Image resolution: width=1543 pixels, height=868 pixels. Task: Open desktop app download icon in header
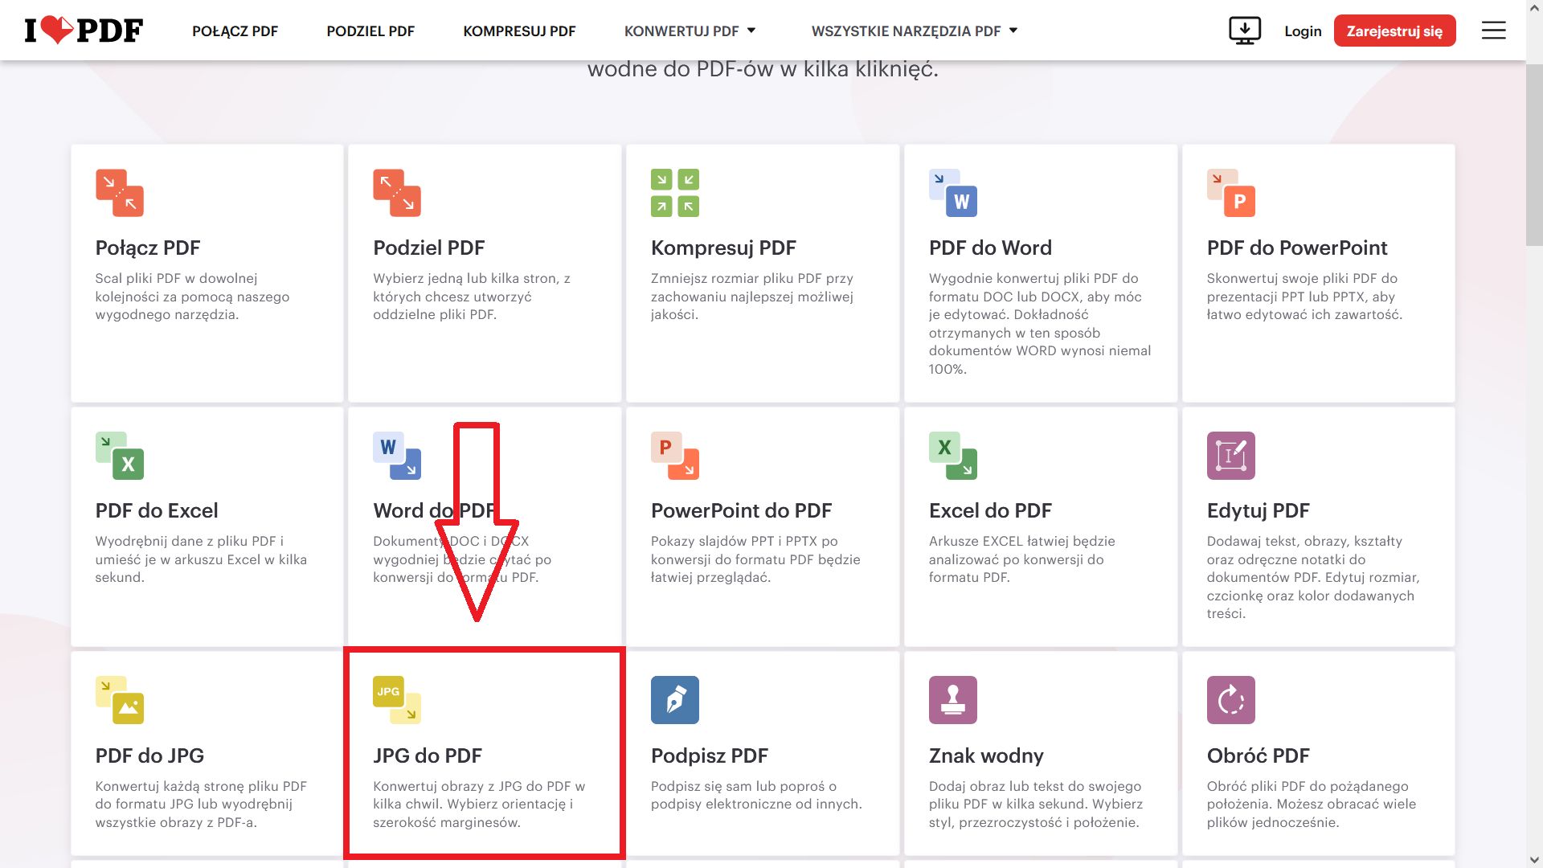click(1245, 31)
